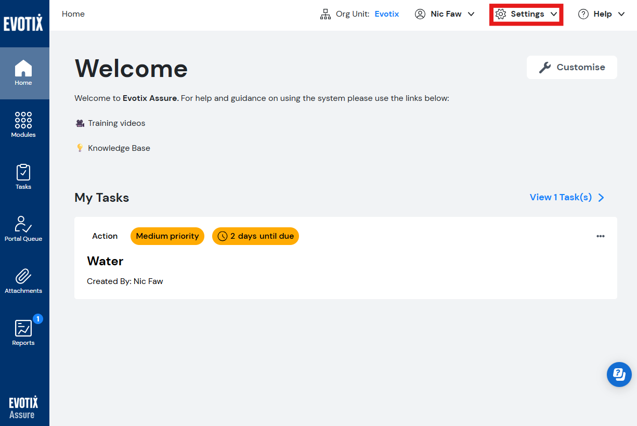Click the Medium priority badge

tap(167, 236)
